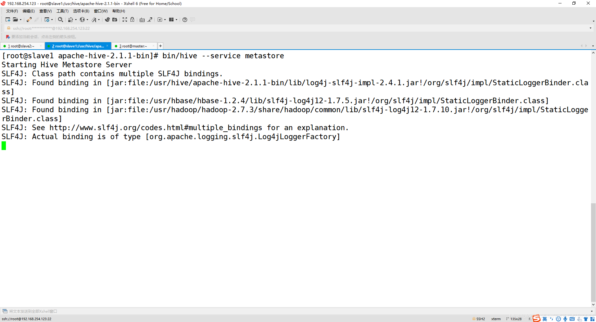Click the SSH2 status bar entry

click(479, 319)
